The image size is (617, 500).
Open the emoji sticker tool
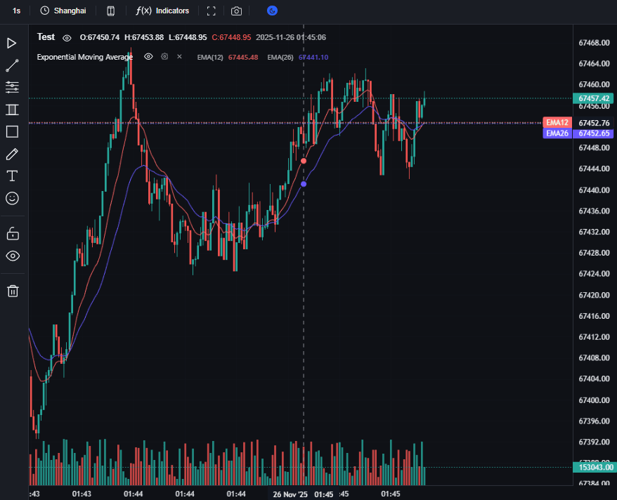coord(12,198)
